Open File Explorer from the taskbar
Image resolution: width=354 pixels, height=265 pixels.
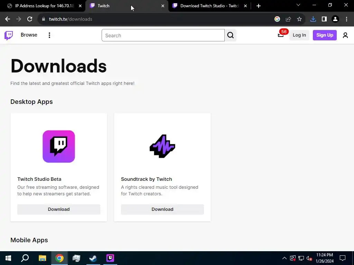coord(42,258)
